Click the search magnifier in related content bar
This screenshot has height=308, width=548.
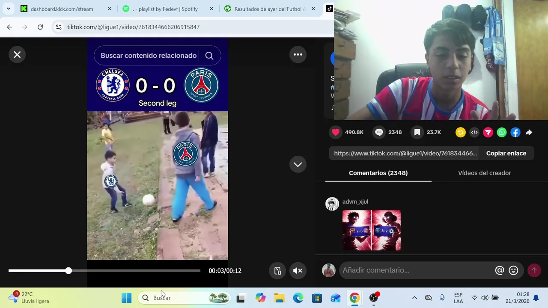point(209,56)
